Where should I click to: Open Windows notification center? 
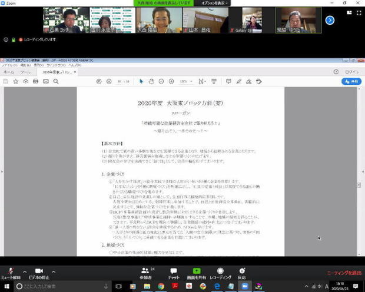(356, 286)
